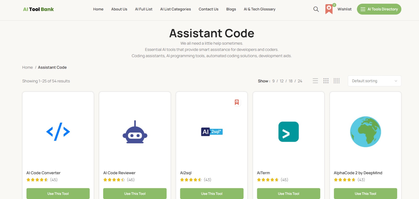Switch to four-column grid view icon
Image resolution: width=419 pixels, height=199 pixels.
tap(337, 81)
